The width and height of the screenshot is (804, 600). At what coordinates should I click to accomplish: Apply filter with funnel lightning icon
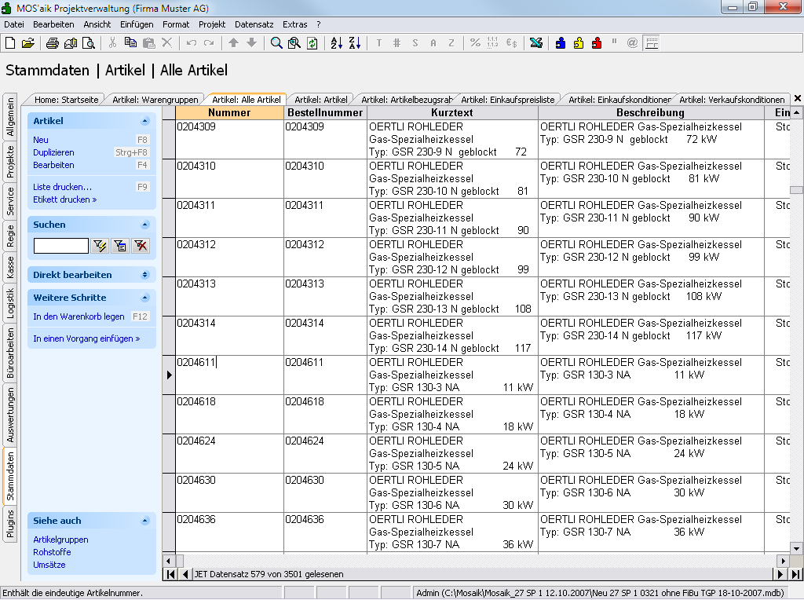100,246
